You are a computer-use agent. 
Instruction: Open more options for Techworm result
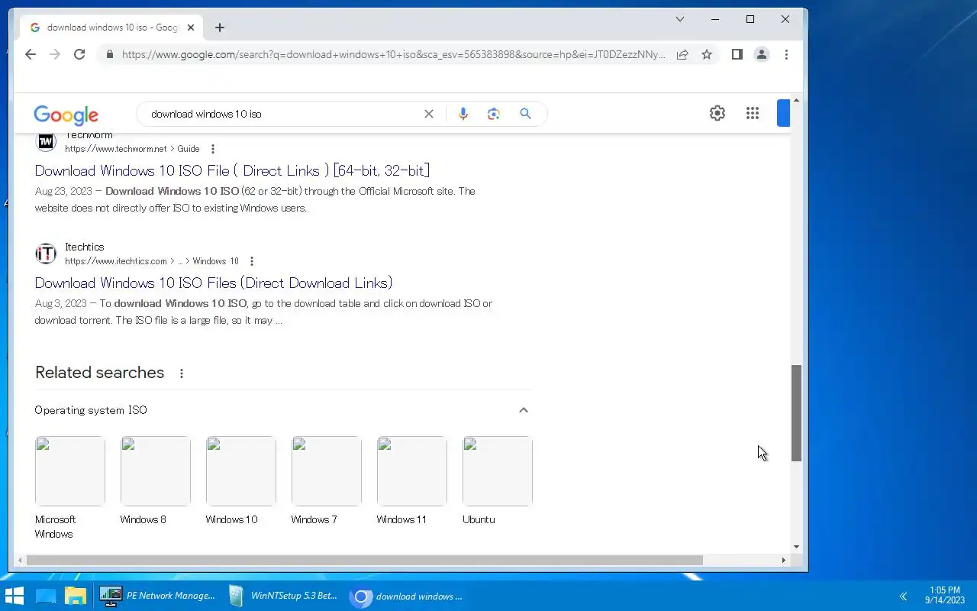[213, 149]
